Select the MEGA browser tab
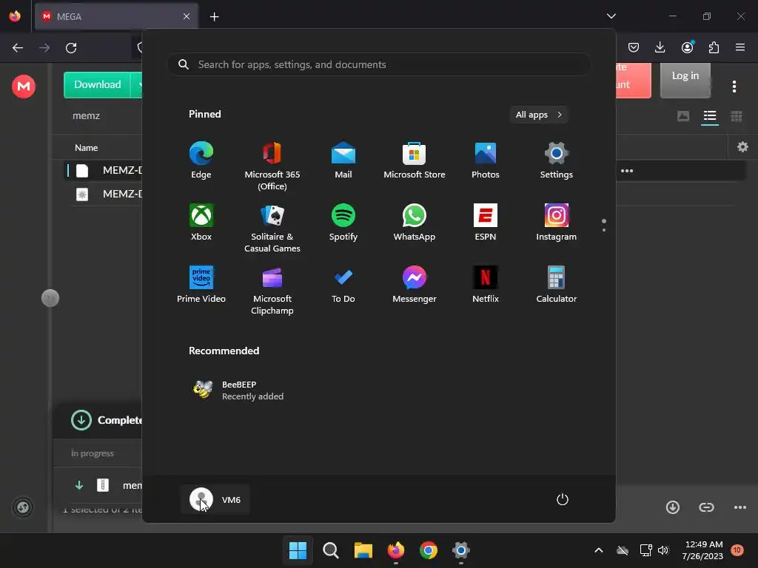This screenshot has width=758, height=568. (116, 16)
